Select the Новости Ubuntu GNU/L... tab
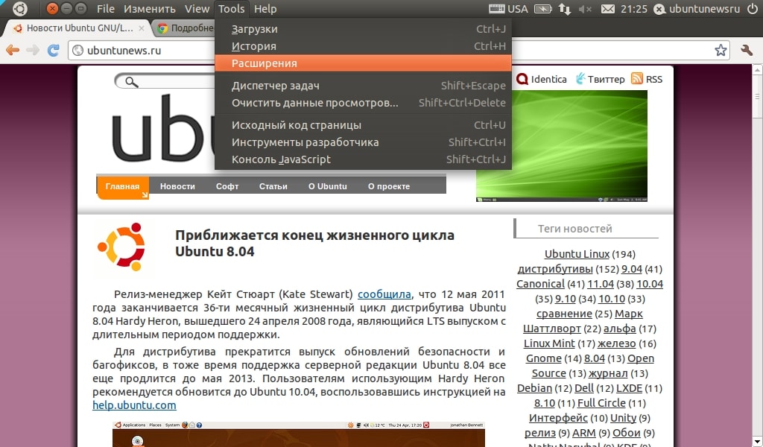 [77, 28]
